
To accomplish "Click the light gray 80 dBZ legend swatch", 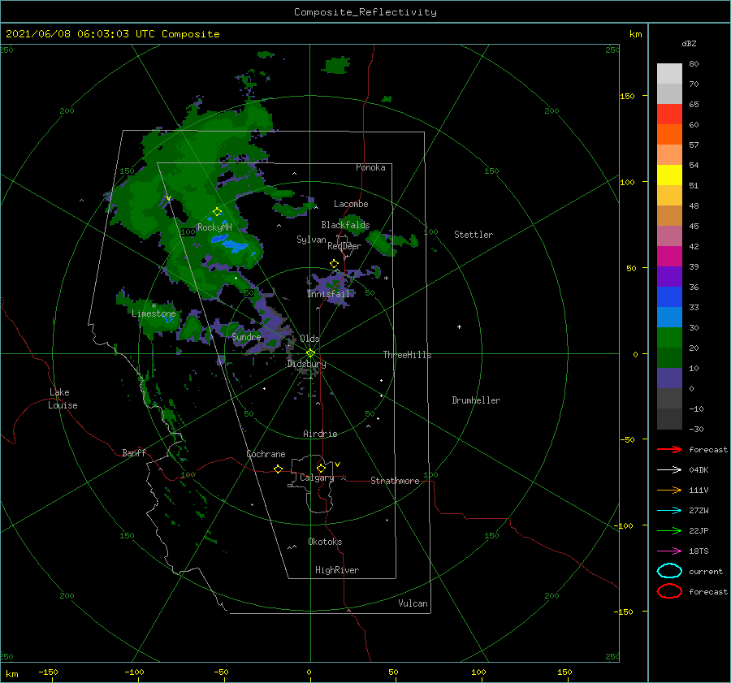I will pyautogui.click(x=669, y=73).
